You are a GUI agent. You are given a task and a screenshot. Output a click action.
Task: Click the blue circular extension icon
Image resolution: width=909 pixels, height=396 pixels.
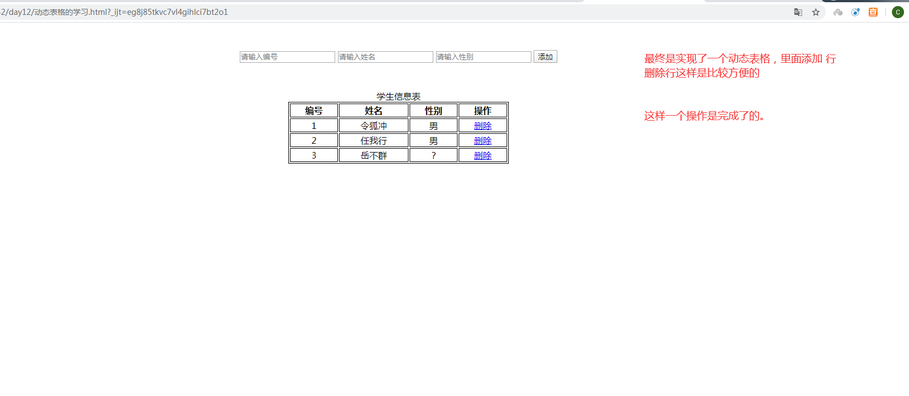click(856, 12)
